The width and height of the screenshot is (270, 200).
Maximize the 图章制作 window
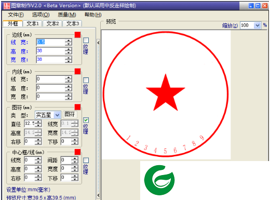tap(258, 6)
